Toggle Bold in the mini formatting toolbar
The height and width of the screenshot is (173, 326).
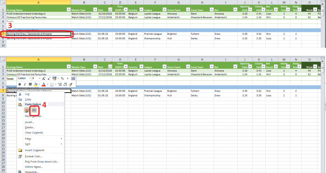coord(20,84)
